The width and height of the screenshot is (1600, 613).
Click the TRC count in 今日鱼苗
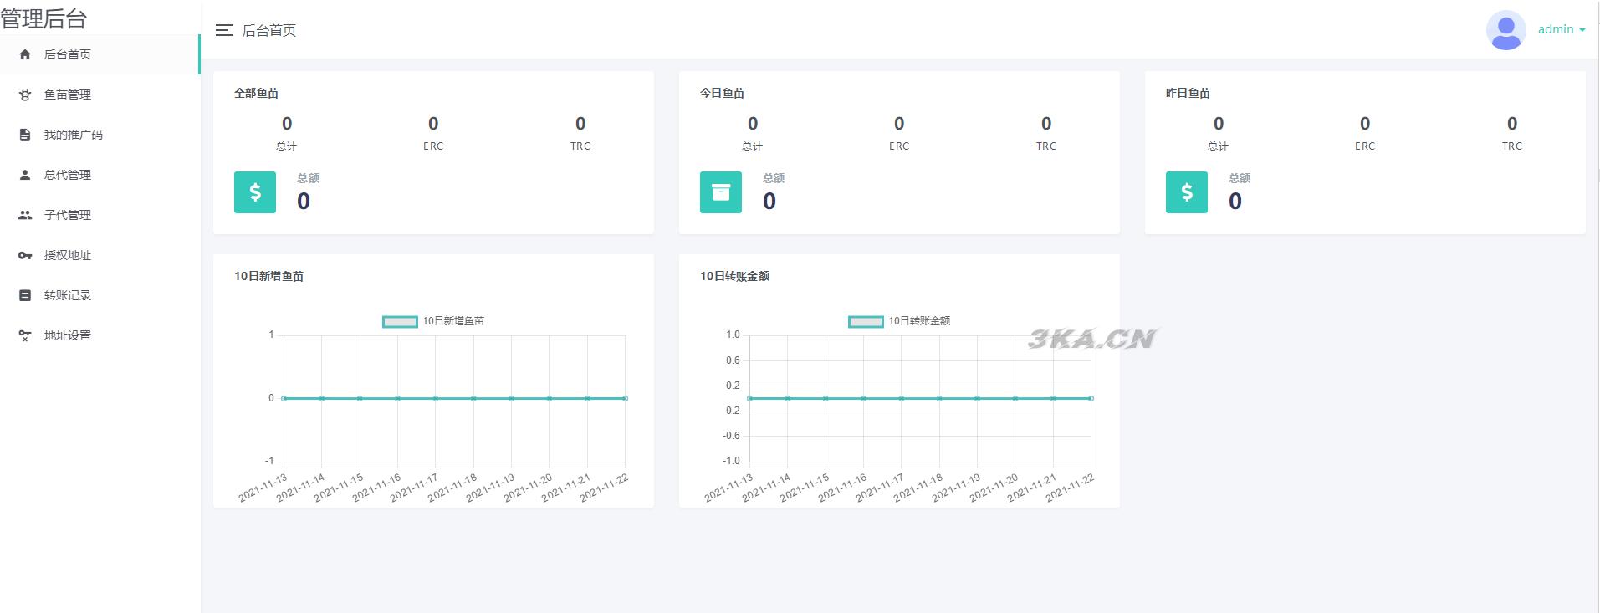point(1046,124)
